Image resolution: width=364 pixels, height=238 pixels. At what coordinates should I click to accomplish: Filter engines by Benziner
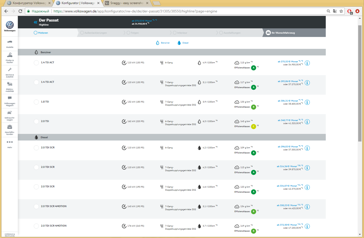[x=163, y=43]
